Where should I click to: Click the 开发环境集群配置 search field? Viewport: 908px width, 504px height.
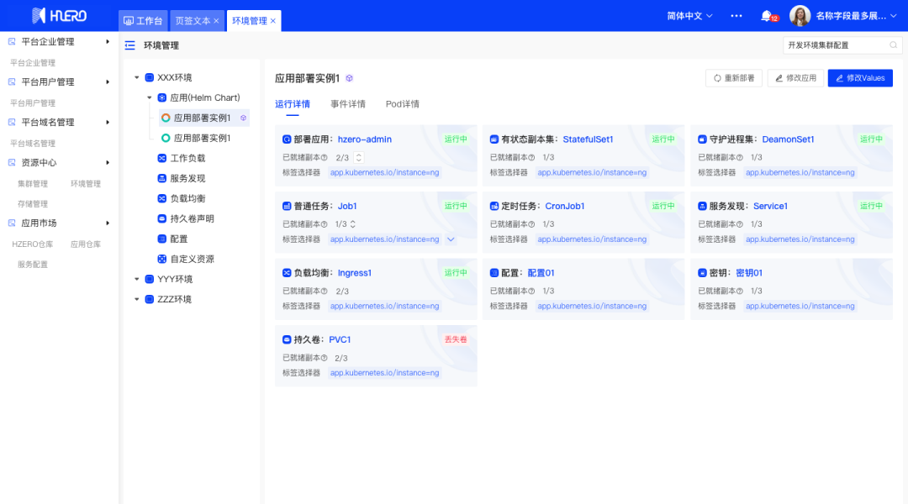[835, 45]
